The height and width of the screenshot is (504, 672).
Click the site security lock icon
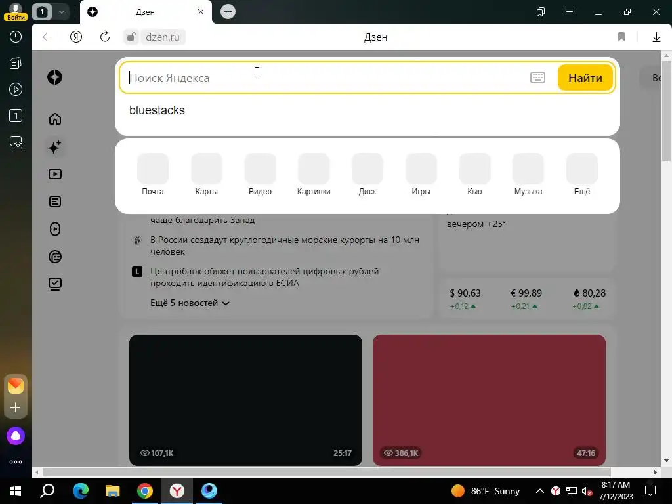click(x=131, y=37)
